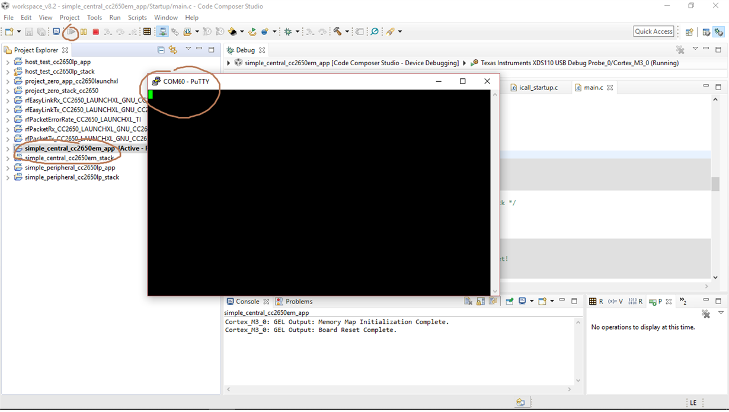Image resolution: width=729 pixels, height=412 pixels.
Task: Click PuTTY window scroll-down arrow
Action: coord(495,291)
